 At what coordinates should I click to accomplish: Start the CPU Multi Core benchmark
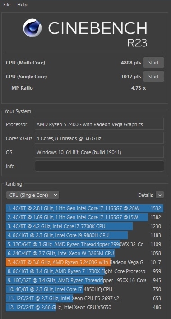coord(153,63)
